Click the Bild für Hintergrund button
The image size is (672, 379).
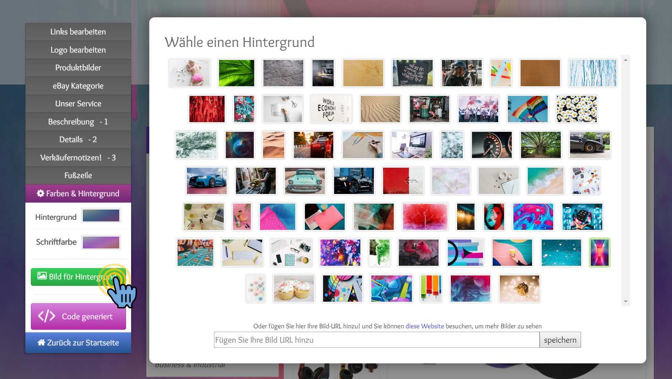(x=68, y=277)
